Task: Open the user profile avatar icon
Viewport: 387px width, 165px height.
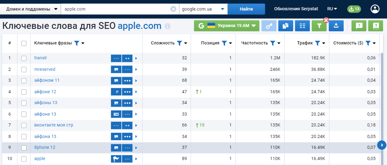Action: [x=375, y=9]
